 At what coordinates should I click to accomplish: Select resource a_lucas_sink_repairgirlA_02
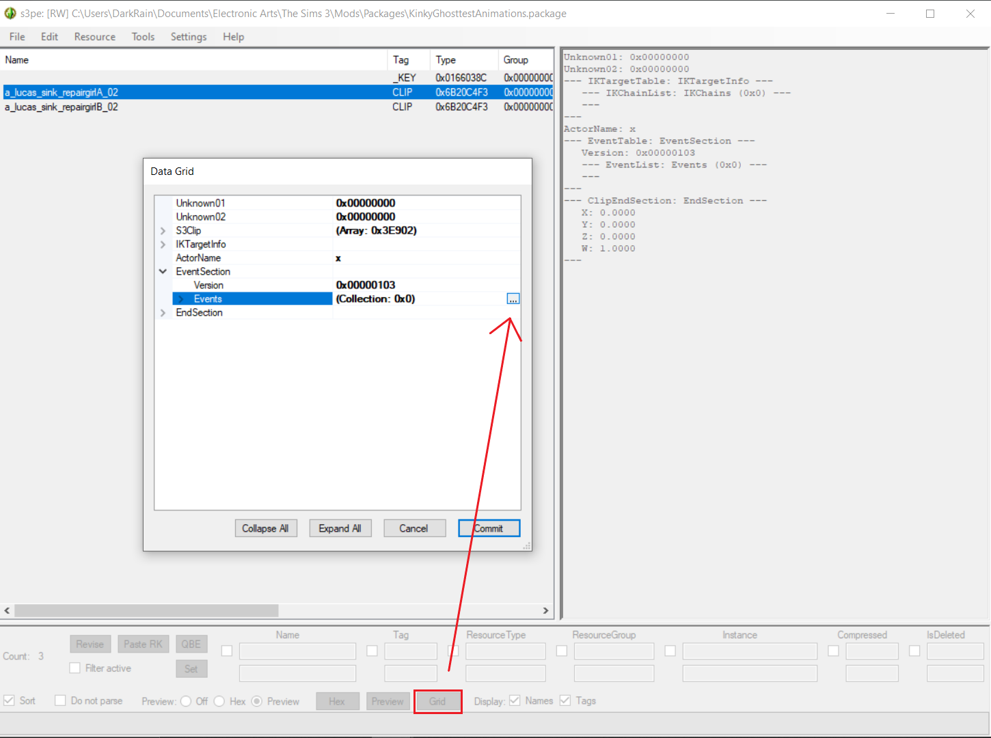(277, 92)
